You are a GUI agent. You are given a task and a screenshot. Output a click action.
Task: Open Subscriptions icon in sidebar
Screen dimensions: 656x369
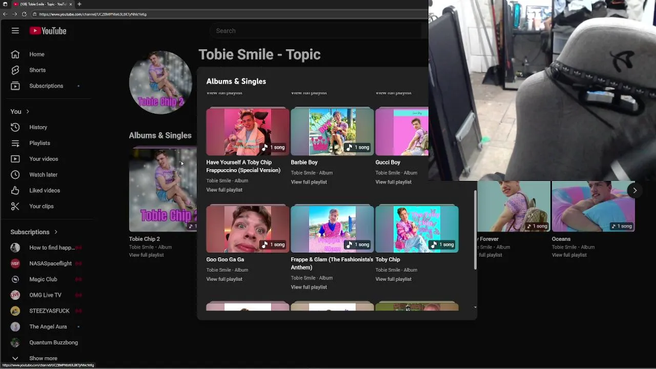click(15, 86)
